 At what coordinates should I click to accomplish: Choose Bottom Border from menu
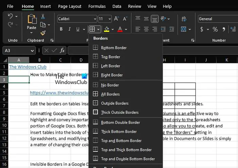pyautogui.click(x=126, y=48)
